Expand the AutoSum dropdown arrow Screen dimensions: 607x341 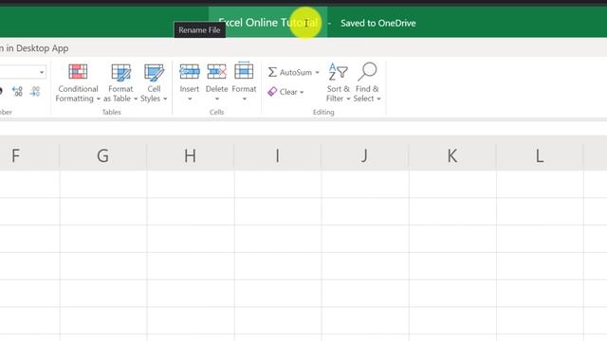[317, 72]
